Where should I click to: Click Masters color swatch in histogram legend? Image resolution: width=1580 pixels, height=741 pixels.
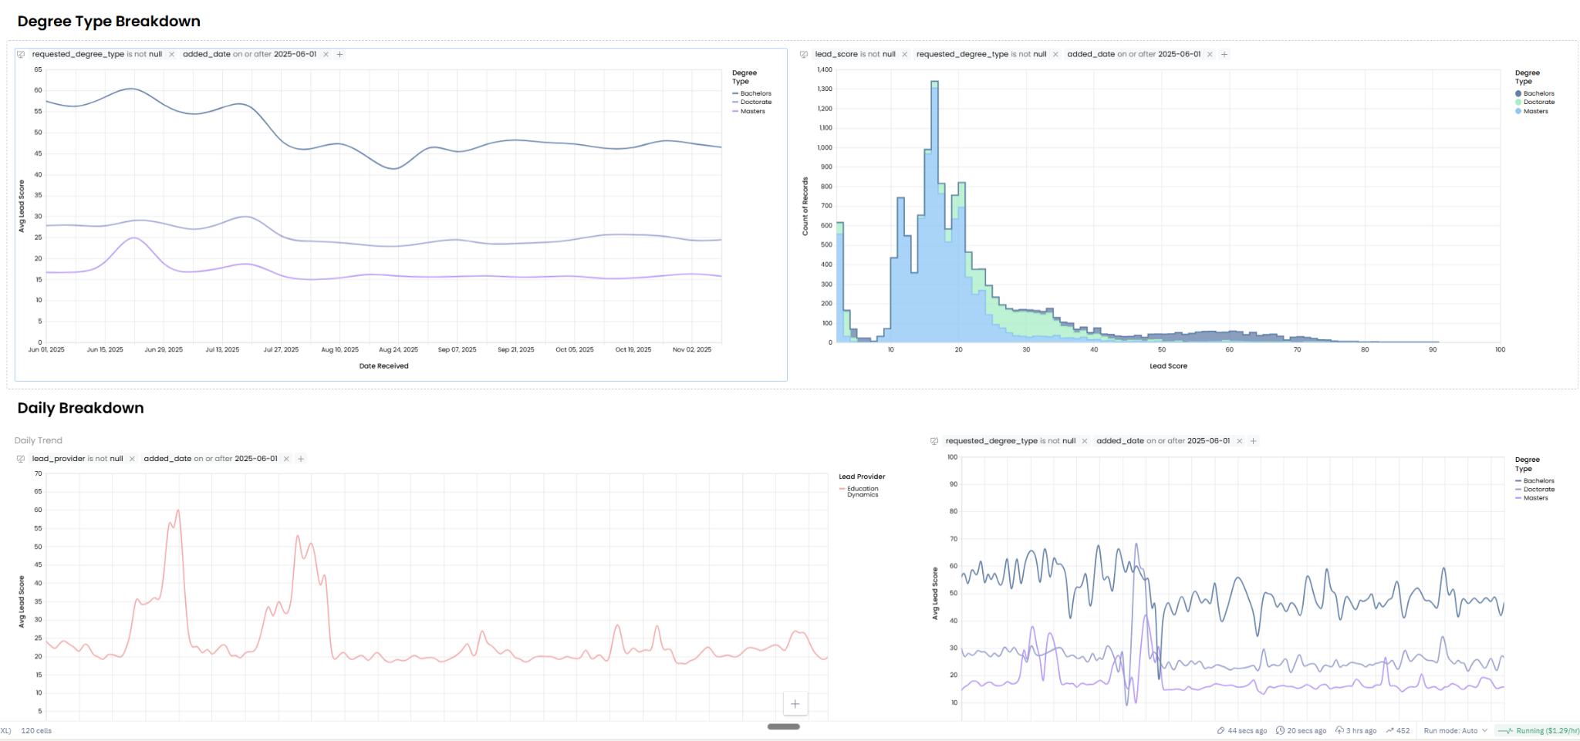[x=1518, y=112]
